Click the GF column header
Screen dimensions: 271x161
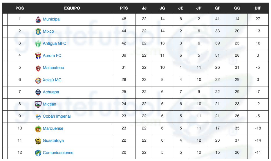click(x=218, y=8)
